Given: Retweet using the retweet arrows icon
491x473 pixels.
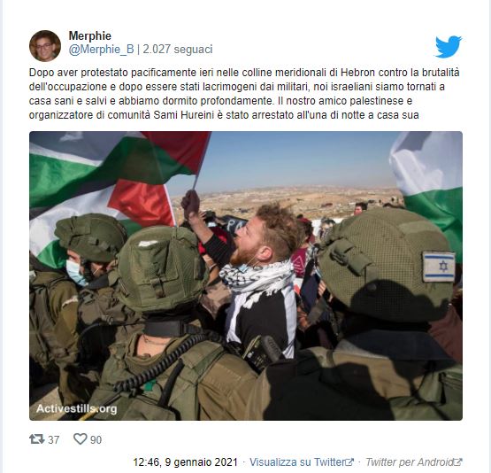Looking at the screenshot, I should click(37, 439).
